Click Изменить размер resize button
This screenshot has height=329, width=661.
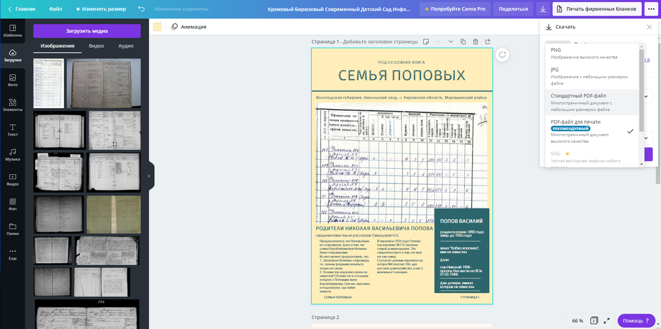100,9
